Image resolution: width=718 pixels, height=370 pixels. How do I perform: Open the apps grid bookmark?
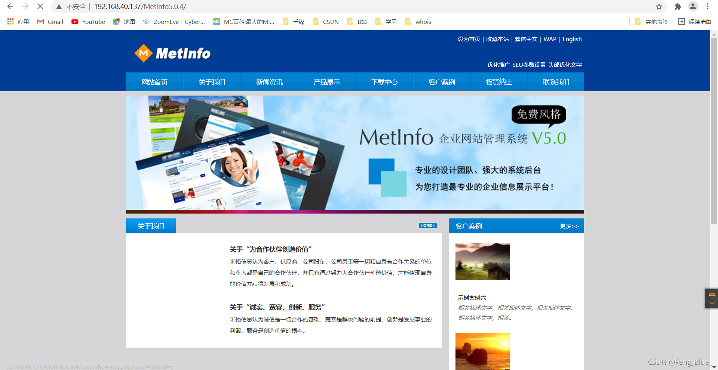[18, 22]
